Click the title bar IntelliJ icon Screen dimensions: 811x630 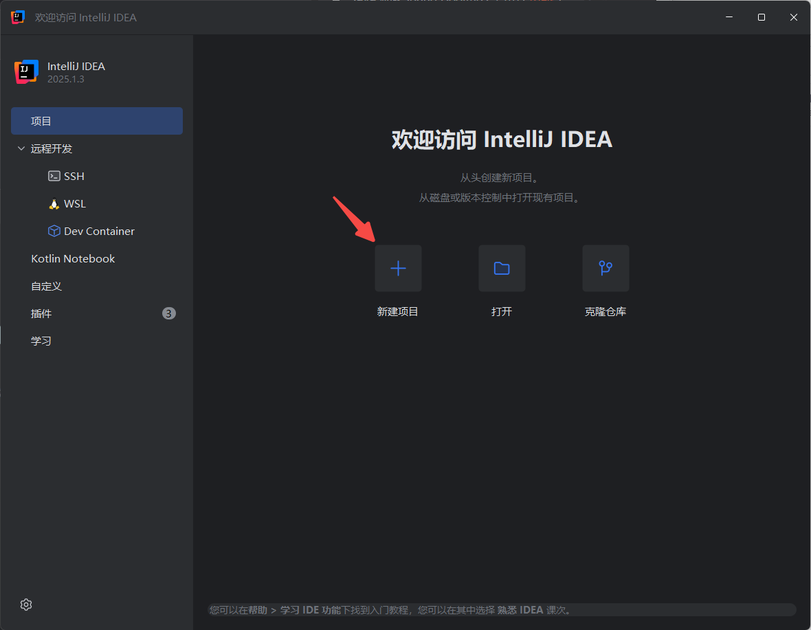pyautogui.click(x=18, y=17)
